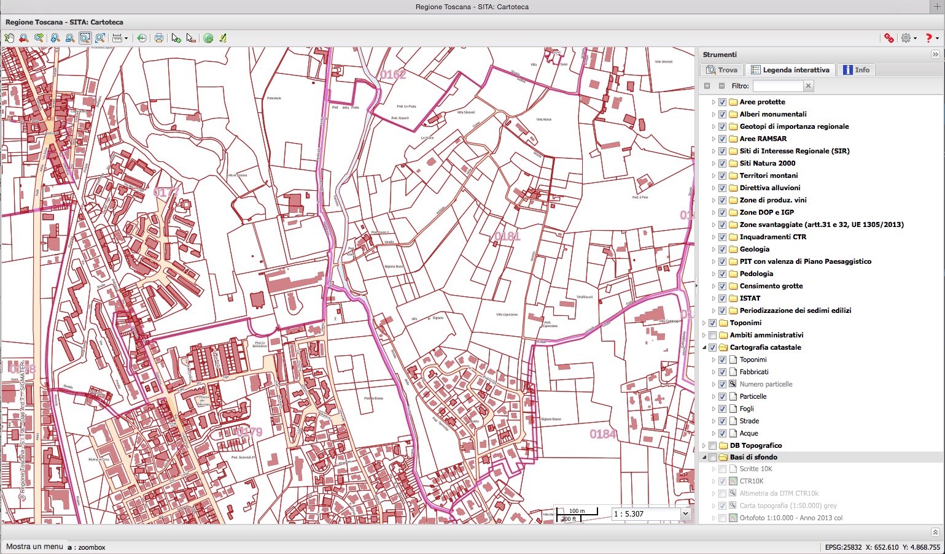Expand the Territori montani folder
Image resolution: width=945 pixels, height=554 pixels.
[714, 175]
